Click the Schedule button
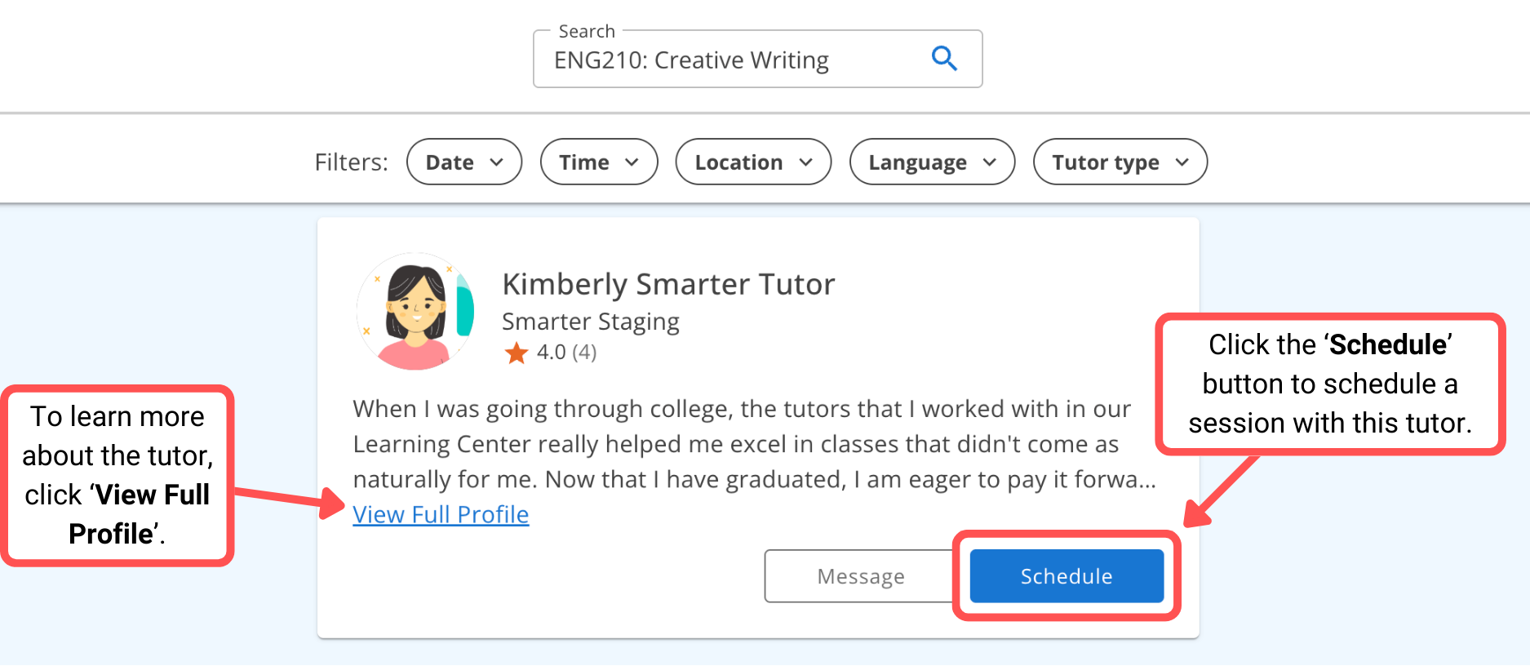This screenshot has height=666, width=1530. pyautogui.click(x=1066, y=575)
